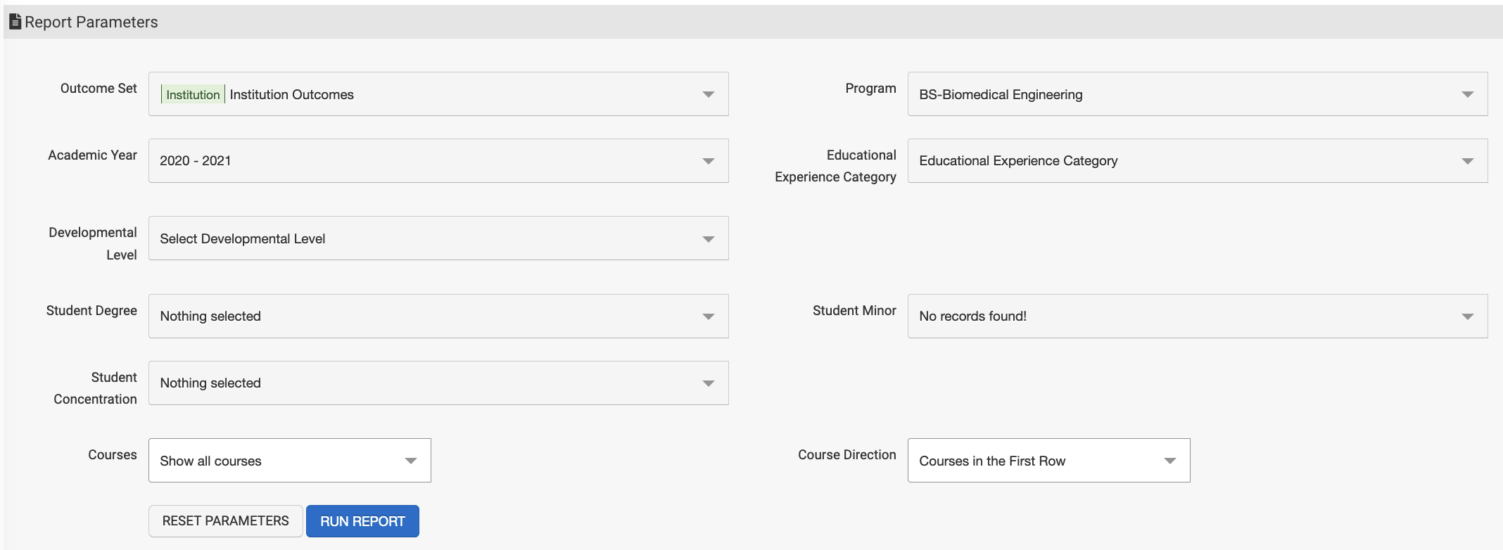The height and width of the screenshot is (550, 1503).
Task: Click the Course Direction label text
Action: [846, 455]
